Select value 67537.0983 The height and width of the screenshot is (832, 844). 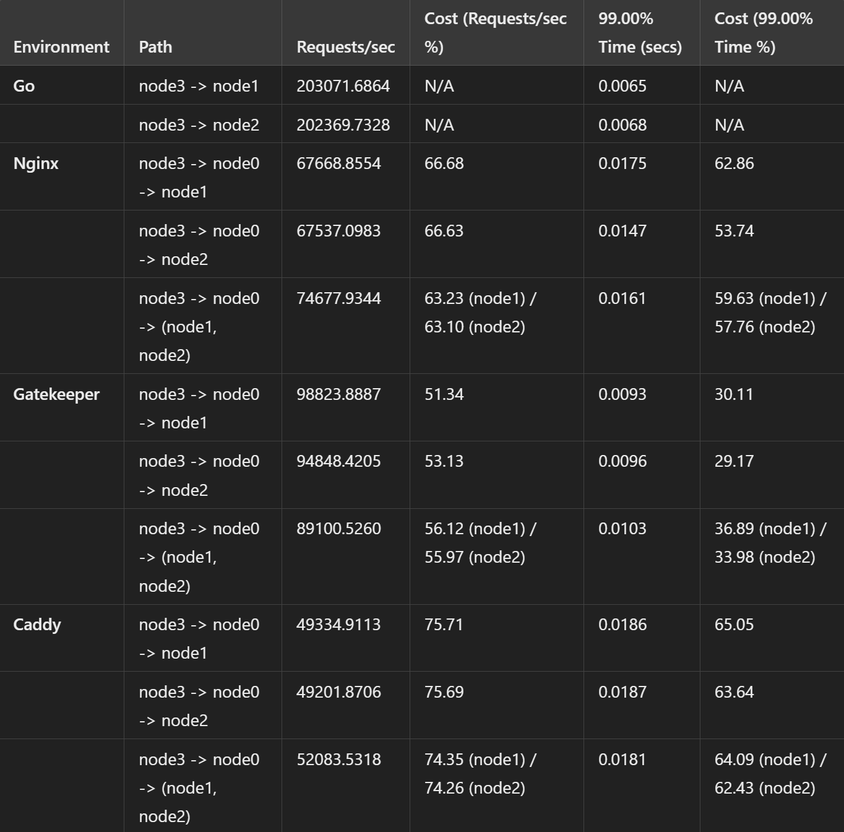point(338,231)
